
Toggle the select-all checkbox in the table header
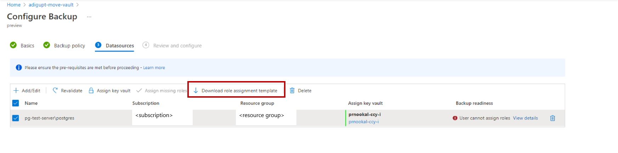point(16,103)
